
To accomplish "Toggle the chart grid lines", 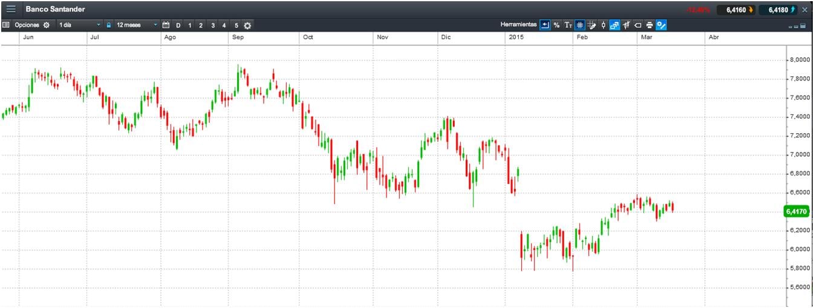I will coord(579,25).
